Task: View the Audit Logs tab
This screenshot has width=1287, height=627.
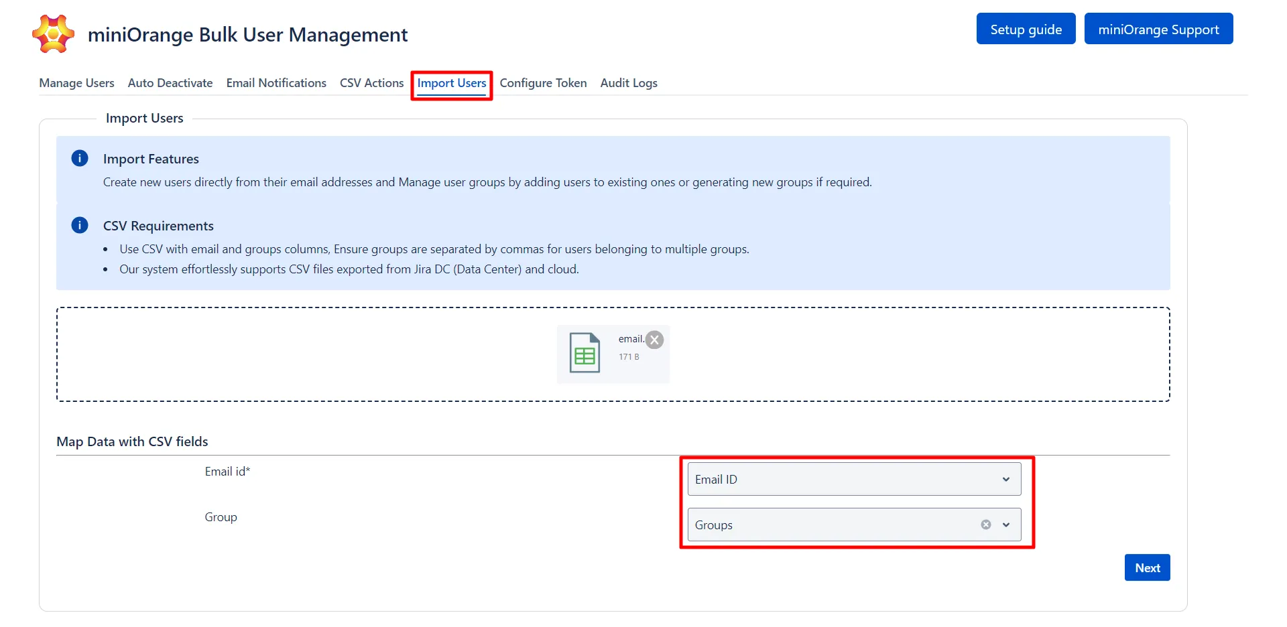Action: pos(629,83)
